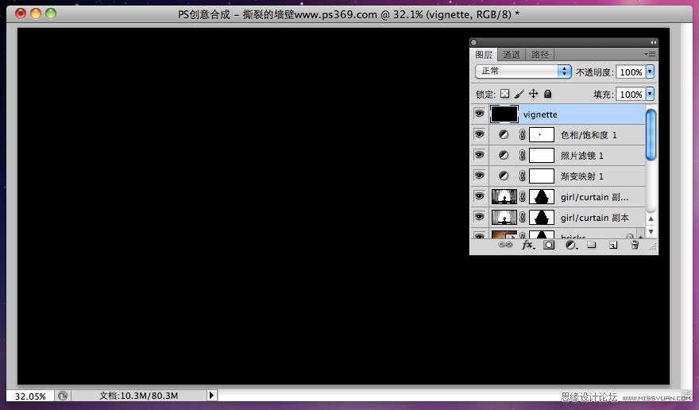699x410 pixels.
Task: Select the 渐变映射 1 layer name
Action: [x=581, y=176]
